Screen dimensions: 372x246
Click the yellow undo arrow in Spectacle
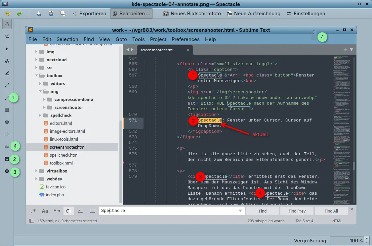[x=8, y=14]
